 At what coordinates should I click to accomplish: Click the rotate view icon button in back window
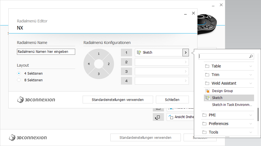click(x=158, y=117)
